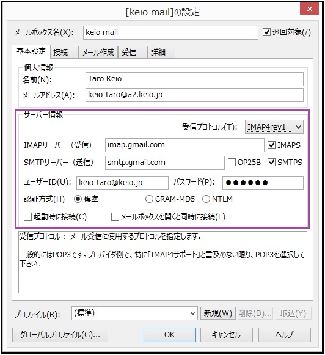Image resolution: width=325 pixels, height=355 pixels.
Task: Uncheck the SMTPS option
Action: 271,163
